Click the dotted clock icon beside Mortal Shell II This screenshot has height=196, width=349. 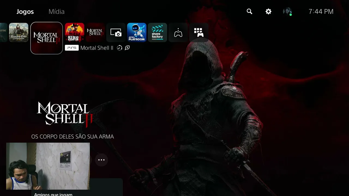(x=119, y=48)
